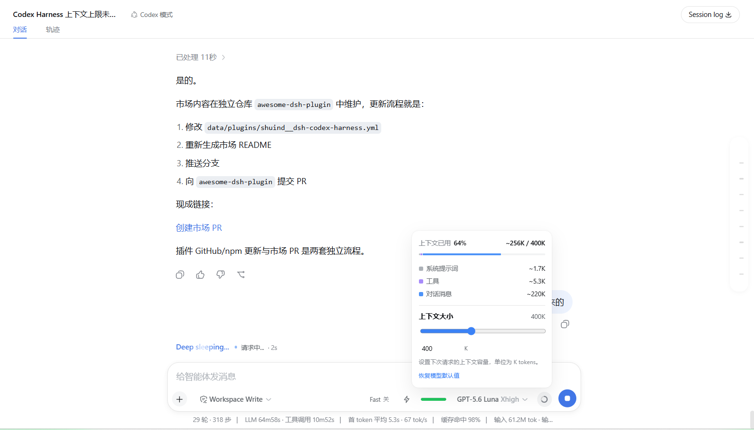This screenshot has width=754, height=430.
Task: Click the Codex 模式 badge in the header
Action: (152, 15)
